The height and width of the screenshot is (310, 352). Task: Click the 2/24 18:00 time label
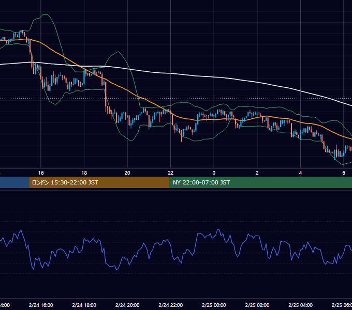(84, 305)
